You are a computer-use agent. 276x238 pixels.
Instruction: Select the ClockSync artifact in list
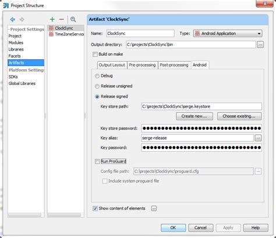pyautogui.click(x=66, y=28)
